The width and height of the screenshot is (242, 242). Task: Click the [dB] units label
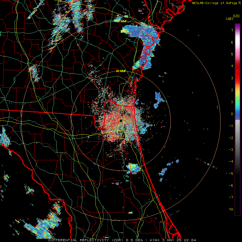click(229, 19)
